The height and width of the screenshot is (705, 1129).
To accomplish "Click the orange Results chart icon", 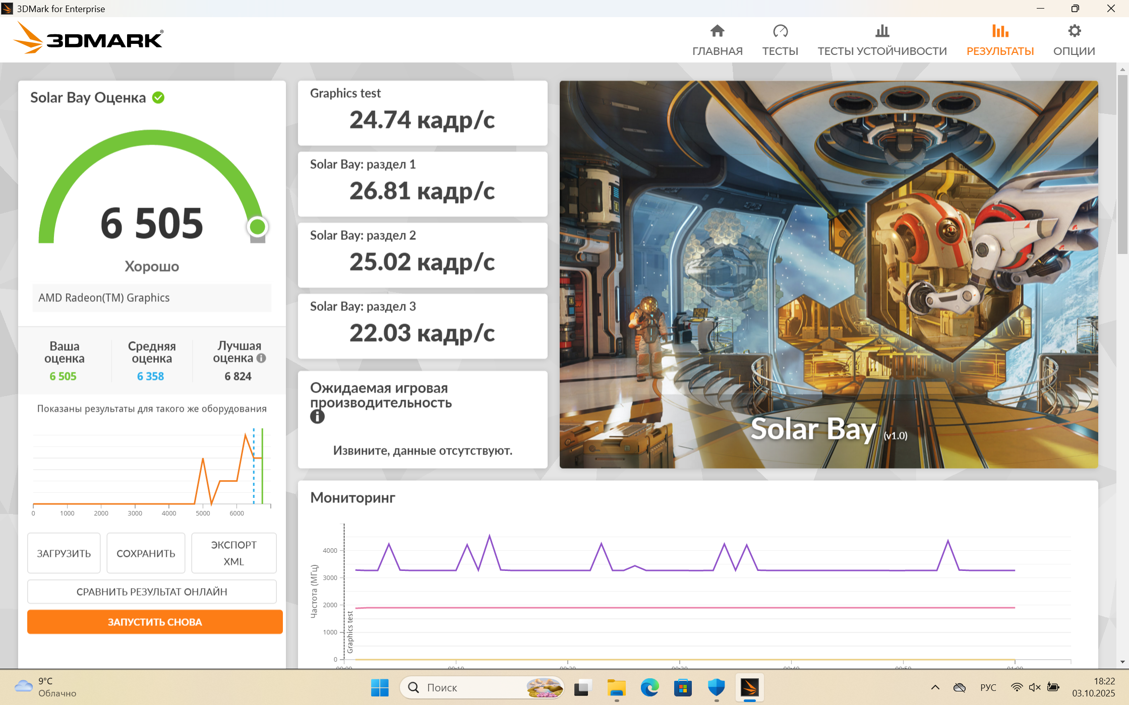I will [999, 31].
